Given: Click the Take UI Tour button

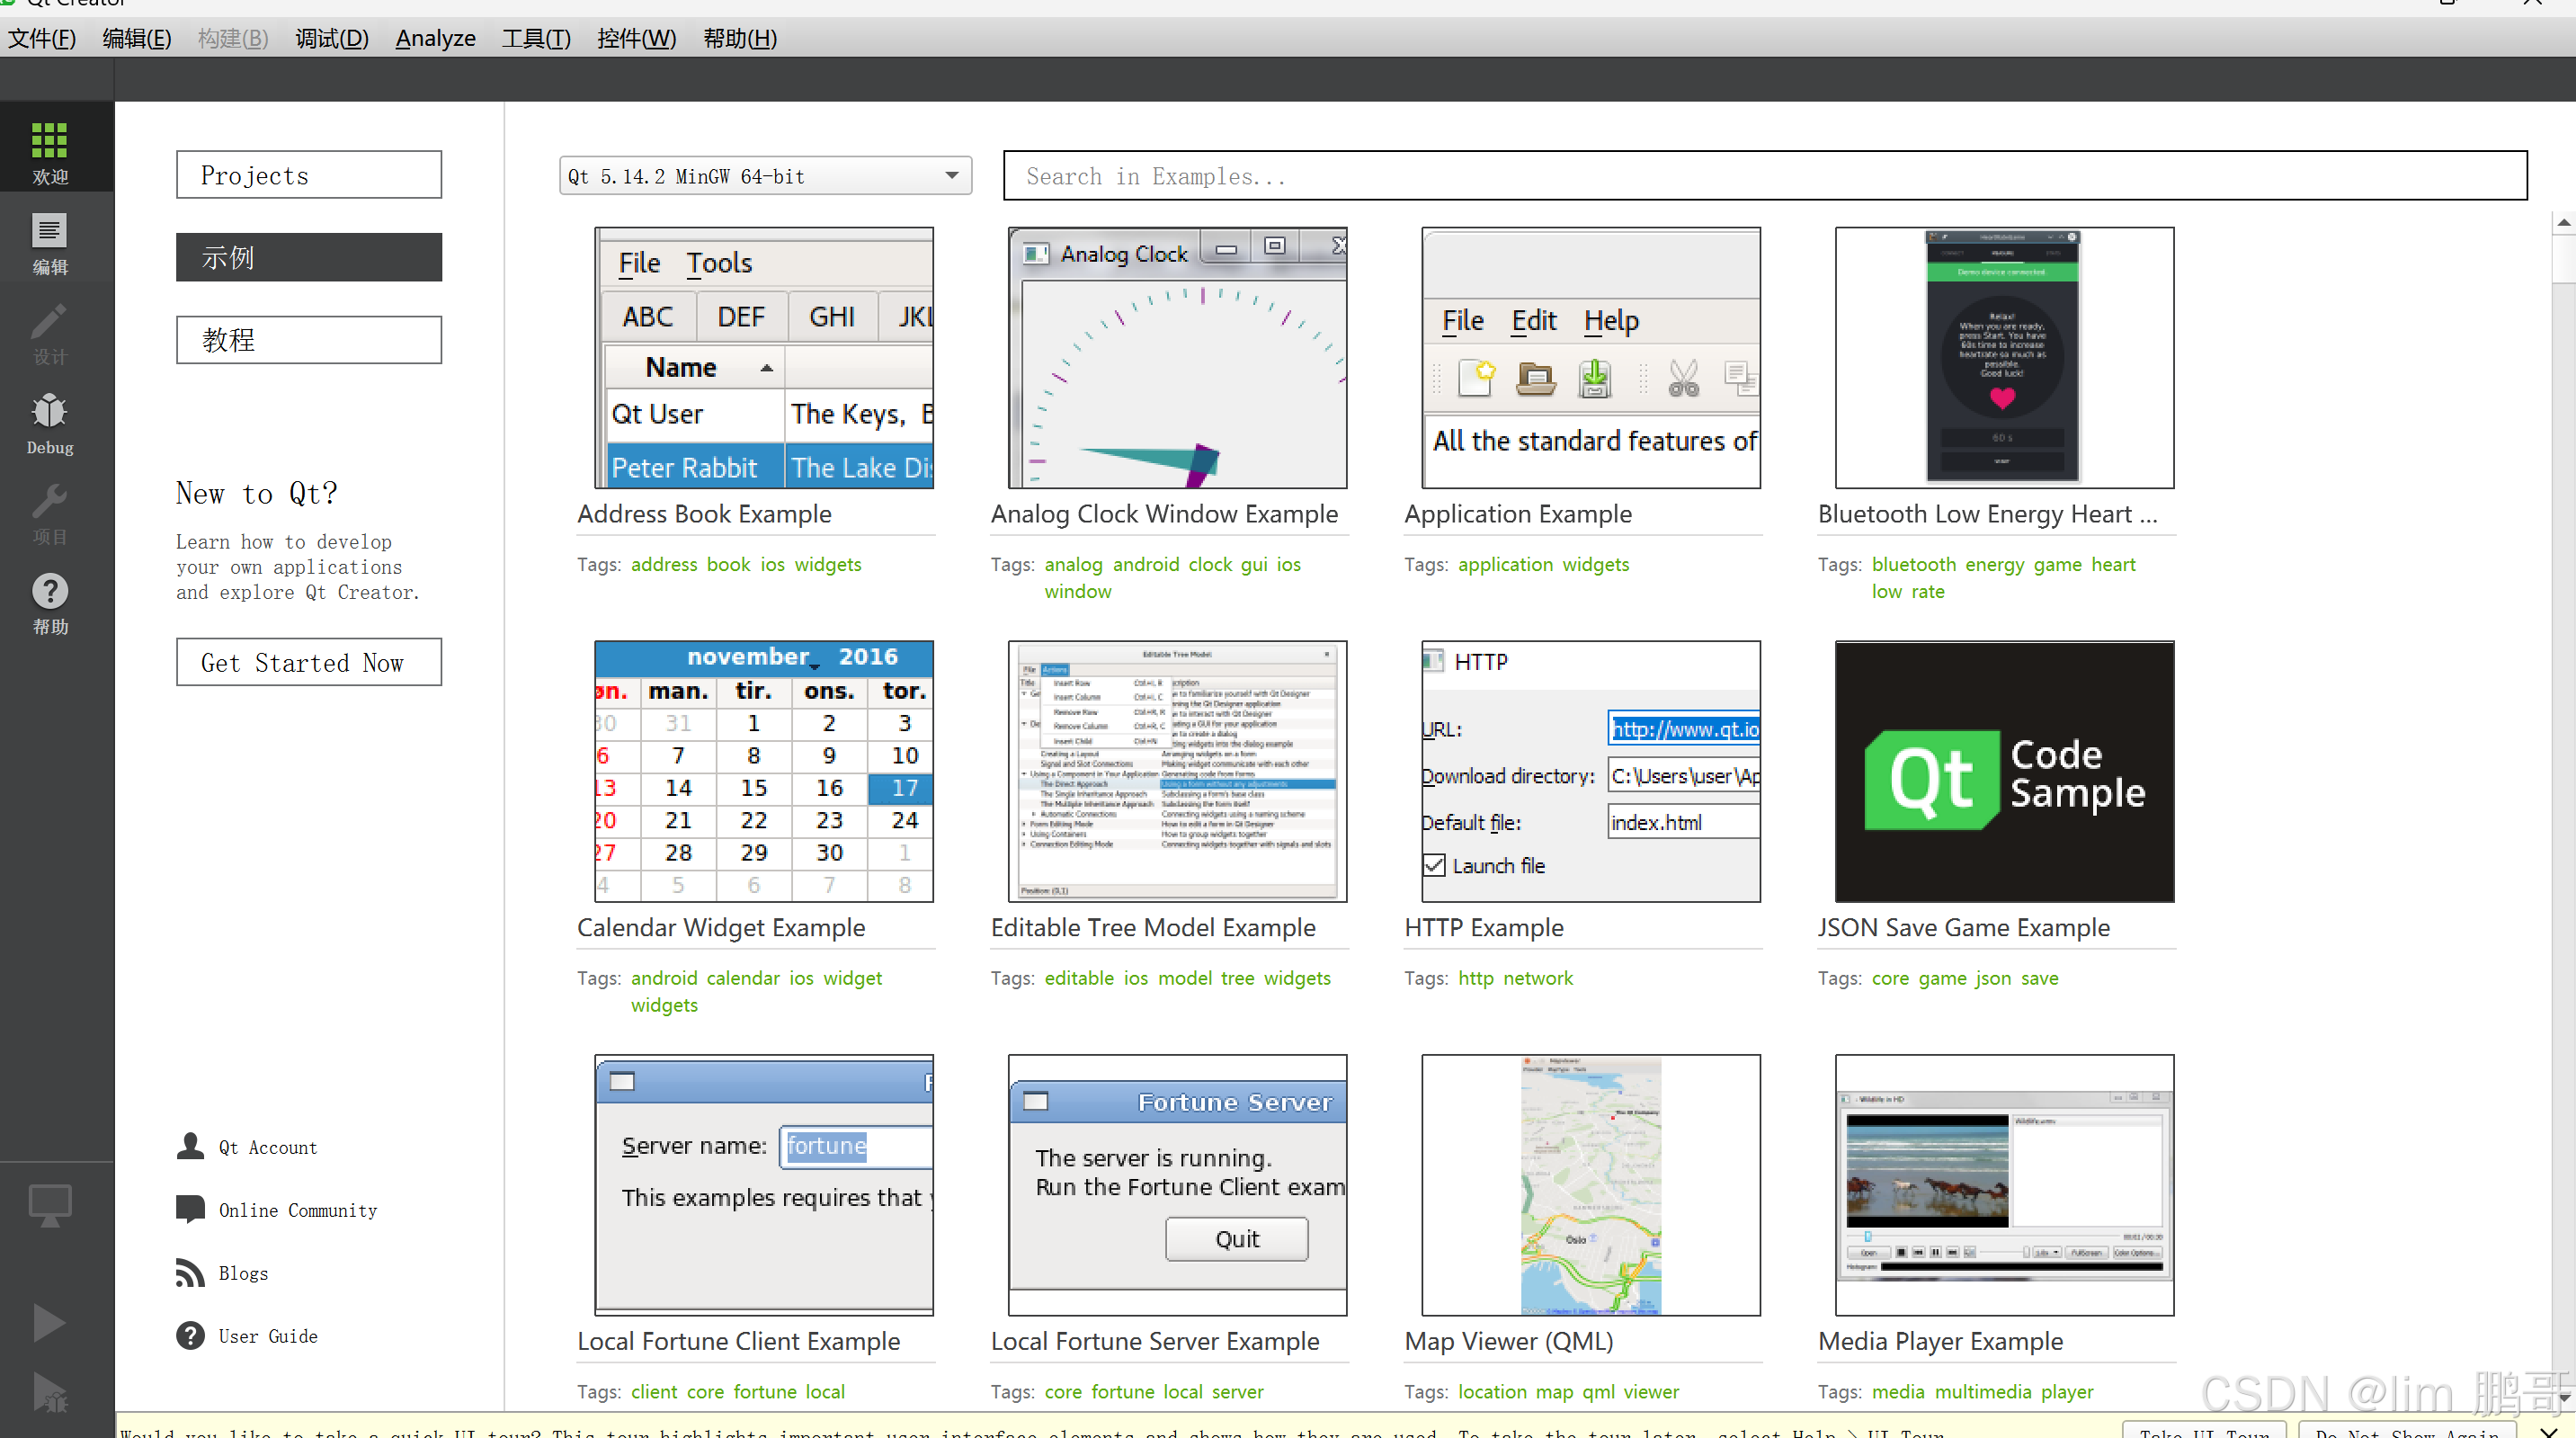Looking at the screenshot, I should tap(2204, 1430).
